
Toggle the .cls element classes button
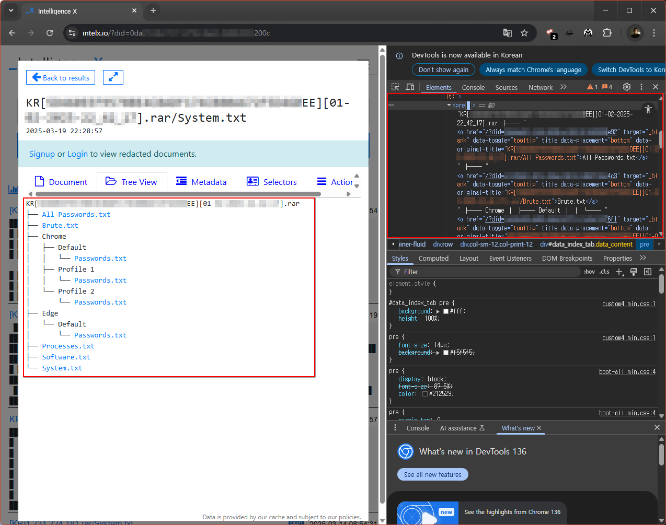coord(604,272)
